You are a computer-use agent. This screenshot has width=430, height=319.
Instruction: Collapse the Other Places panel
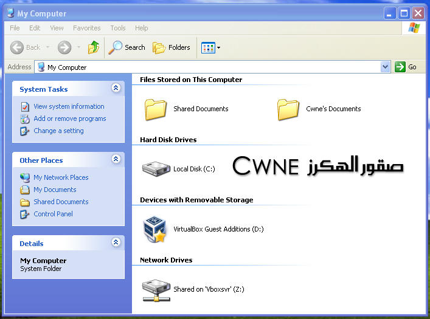coord(116,159)
